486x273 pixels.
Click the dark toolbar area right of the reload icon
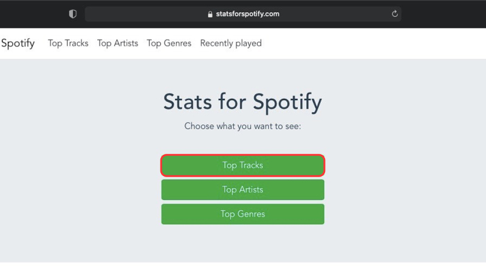tap(443, 14)
